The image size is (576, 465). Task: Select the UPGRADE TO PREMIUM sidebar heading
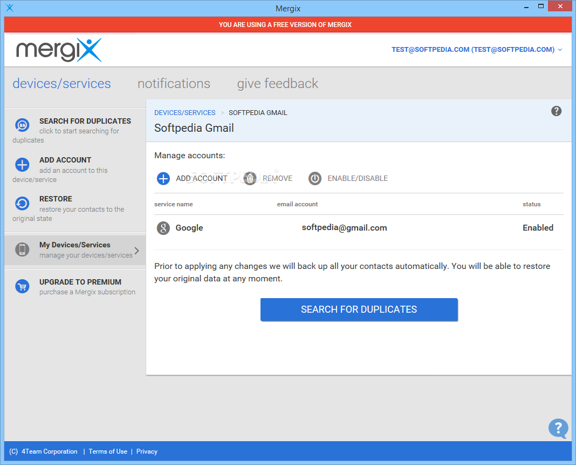coord(80,282)
